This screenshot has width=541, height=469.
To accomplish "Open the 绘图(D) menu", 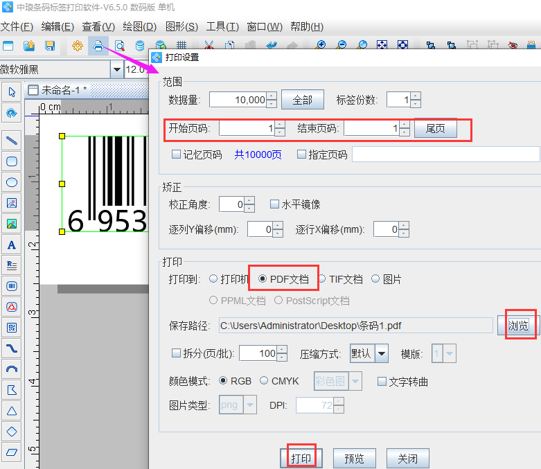I will pos(139,27).
